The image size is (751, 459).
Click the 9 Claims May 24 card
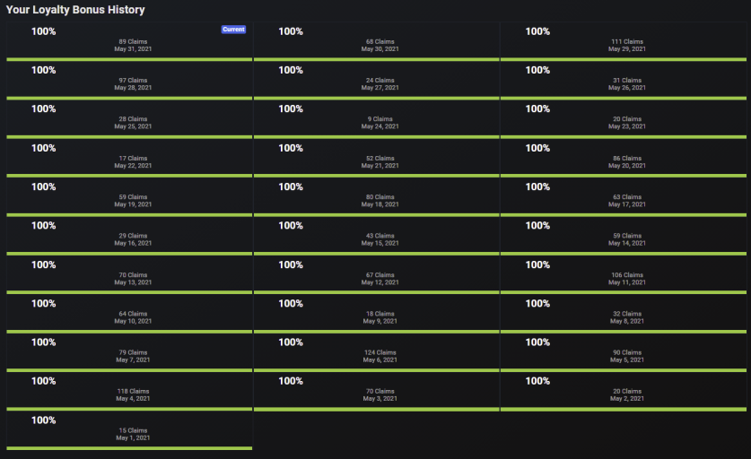(377, 119)
